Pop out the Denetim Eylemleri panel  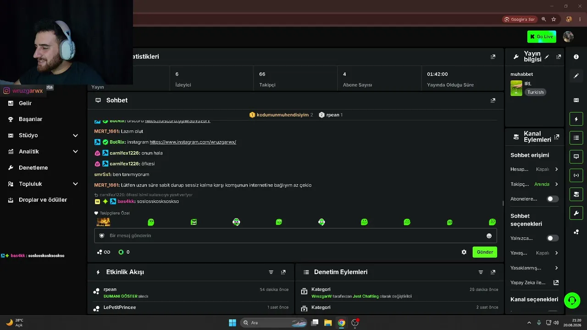(x=493, y=272)
